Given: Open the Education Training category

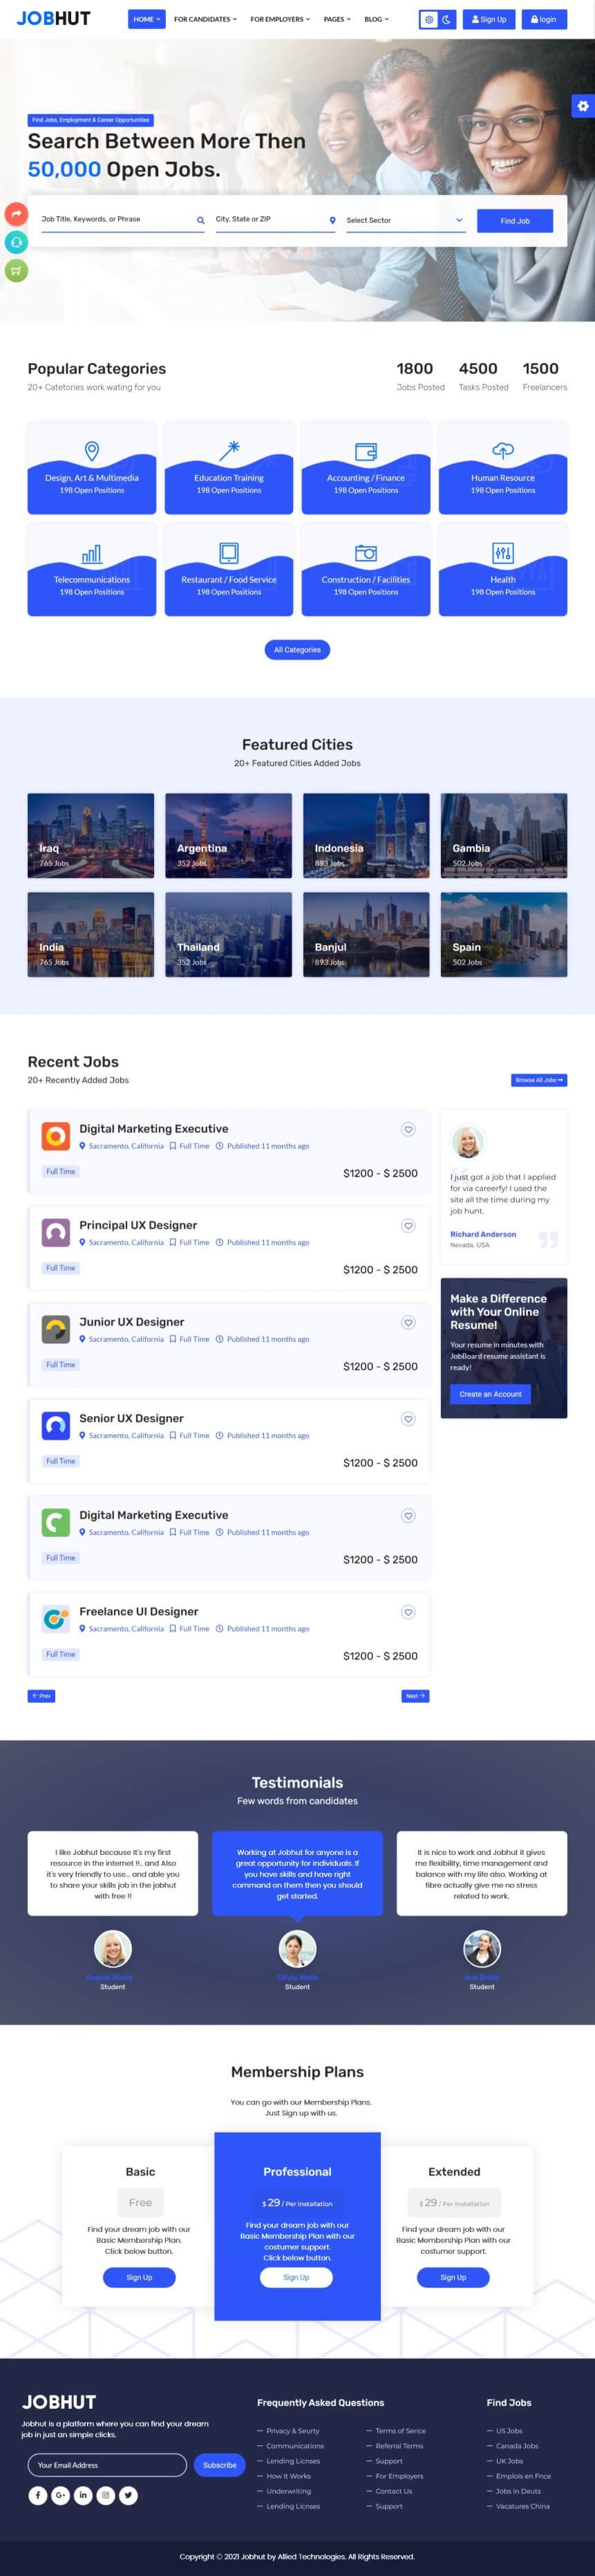Looking at the screenshot, I should [229, 468].
